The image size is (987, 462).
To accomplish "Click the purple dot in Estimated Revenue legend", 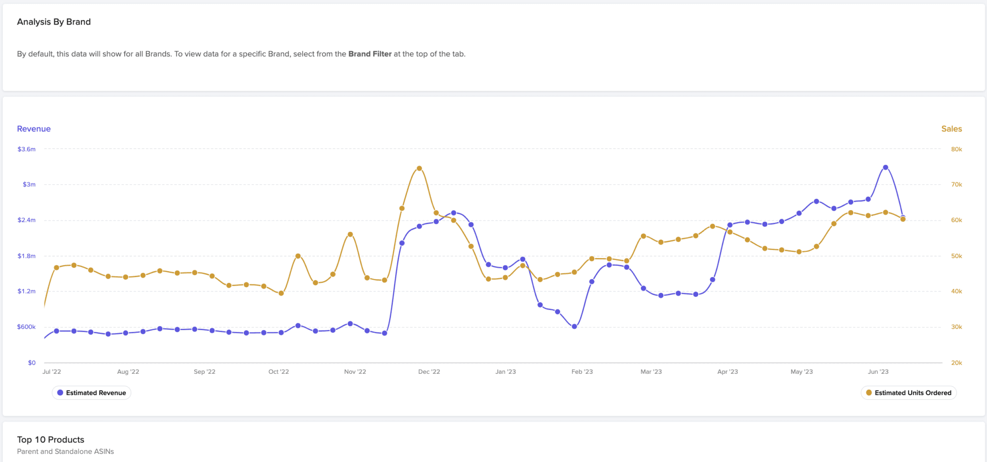I will pos(60,392).
